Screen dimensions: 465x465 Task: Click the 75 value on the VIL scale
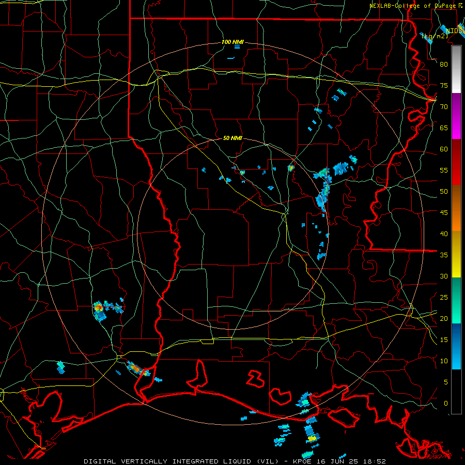click(444, 86)
